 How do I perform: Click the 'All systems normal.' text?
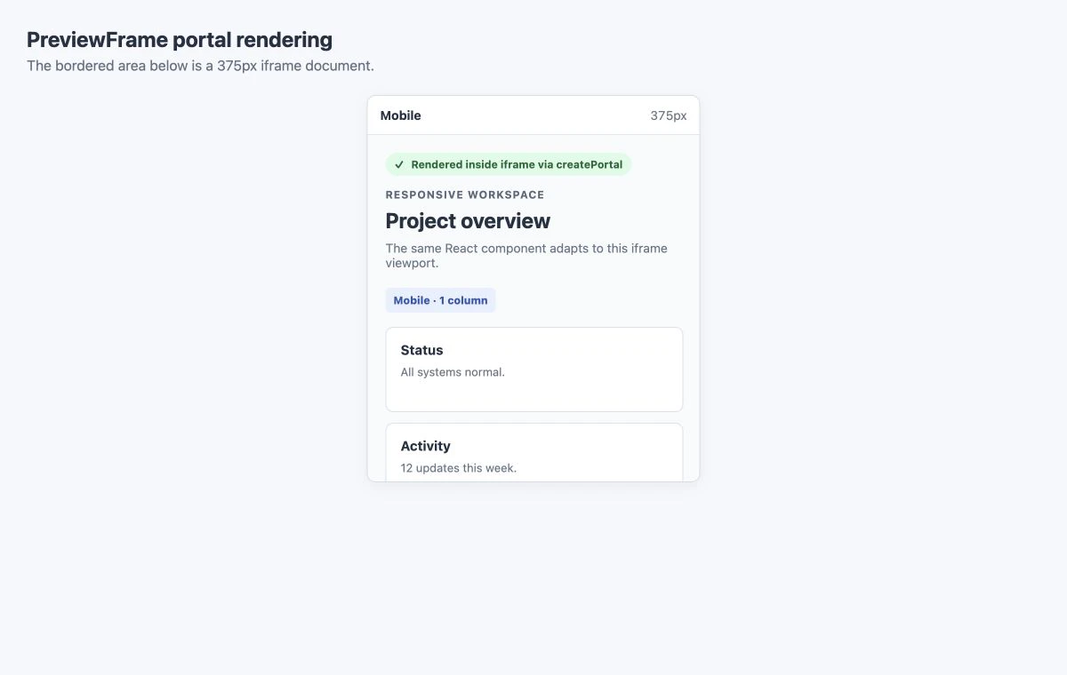coord(453,372)
